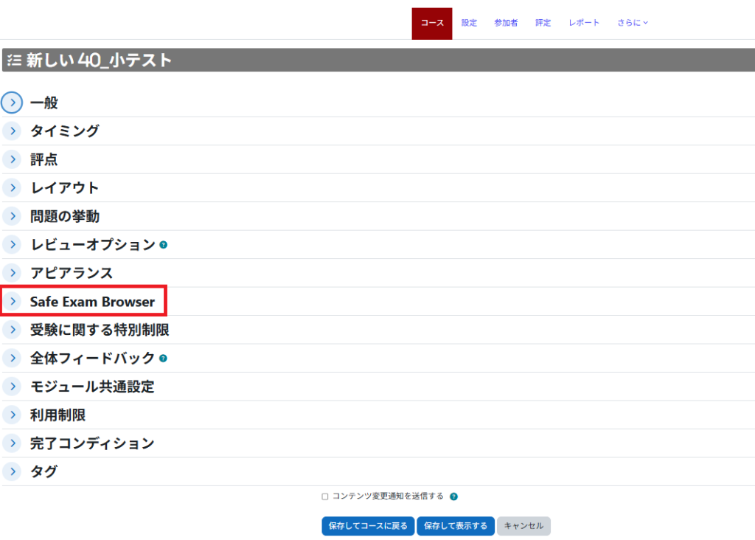Expand the 評点 section chevron
This screenshot has height=540, width=755.
pos(12,159)
